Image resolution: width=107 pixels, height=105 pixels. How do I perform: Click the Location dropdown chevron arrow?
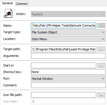coord(103,39)
